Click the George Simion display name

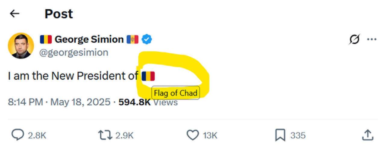tap(89, 39)
